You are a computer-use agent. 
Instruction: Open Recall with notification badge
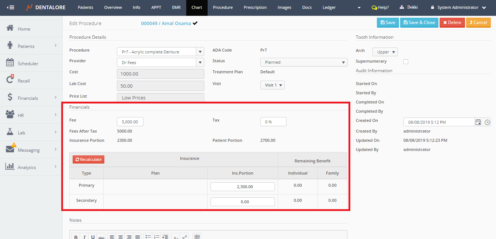pyautogui.click(x=10, y=80)
